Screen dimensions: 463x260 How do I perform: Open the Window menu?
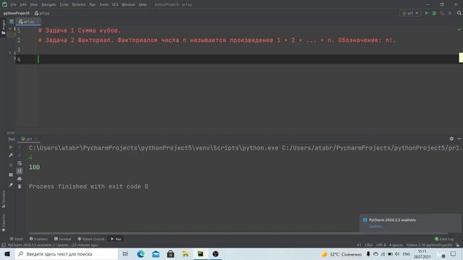(x=129, y=5)
